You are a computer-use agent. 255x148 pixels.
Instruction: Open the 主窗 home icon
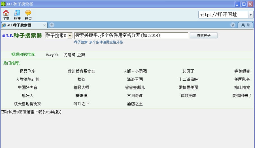[x=6, y=15]
